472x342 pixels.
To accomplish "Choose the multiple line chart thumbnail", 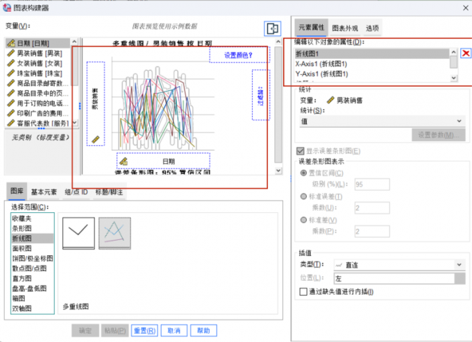I will point(115,233).
